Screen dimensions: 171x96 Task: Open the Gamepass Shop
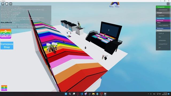click(x=7, y=46)
